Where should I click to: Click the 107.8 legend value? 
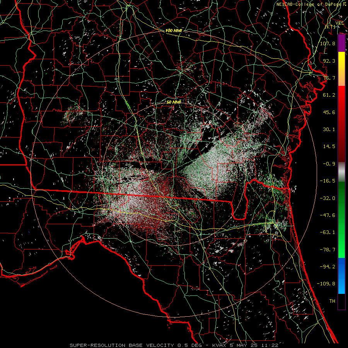[x=328, y=43]
